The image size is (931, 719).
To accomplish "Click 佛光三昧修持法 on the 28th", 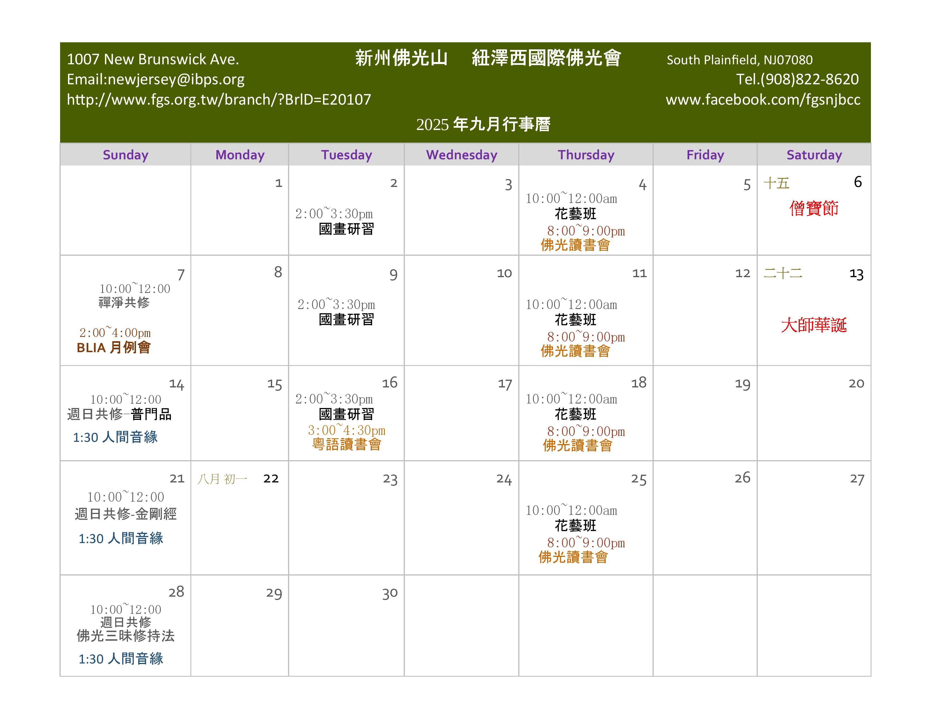I will pos(125,636).
